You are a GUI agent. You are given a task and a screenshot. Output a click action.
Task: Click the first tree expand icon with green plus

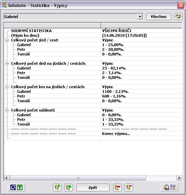coord(57,187)
